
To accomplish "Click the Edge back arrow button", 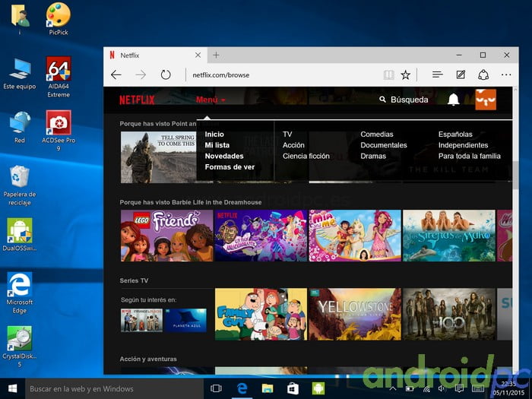I will tap(116, 74).
